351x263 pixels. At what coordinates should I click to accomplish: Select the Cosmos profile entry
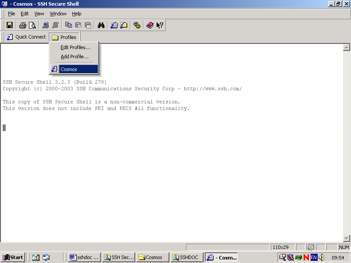pyautogui.click(x=74, y=69)
